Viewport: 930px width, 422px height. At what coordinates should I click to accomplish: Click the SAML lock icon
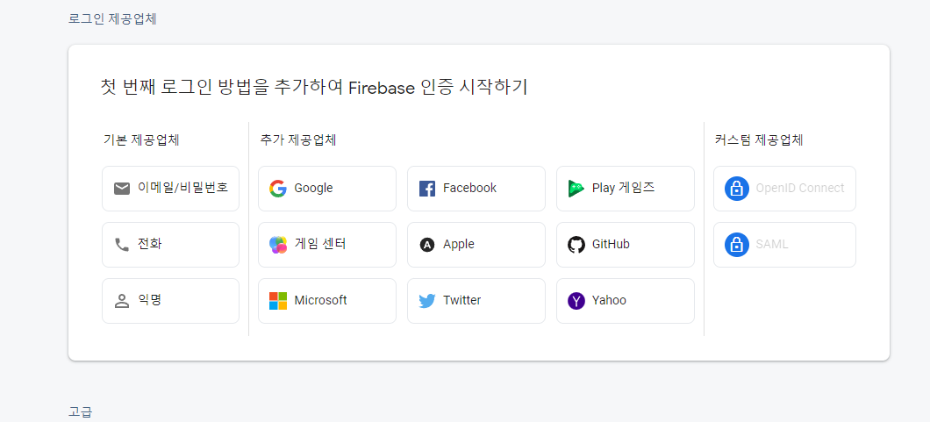click(737, 245)
